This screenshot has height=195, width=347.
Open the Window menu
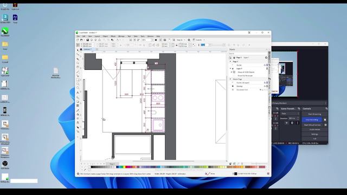click(151, 36)
